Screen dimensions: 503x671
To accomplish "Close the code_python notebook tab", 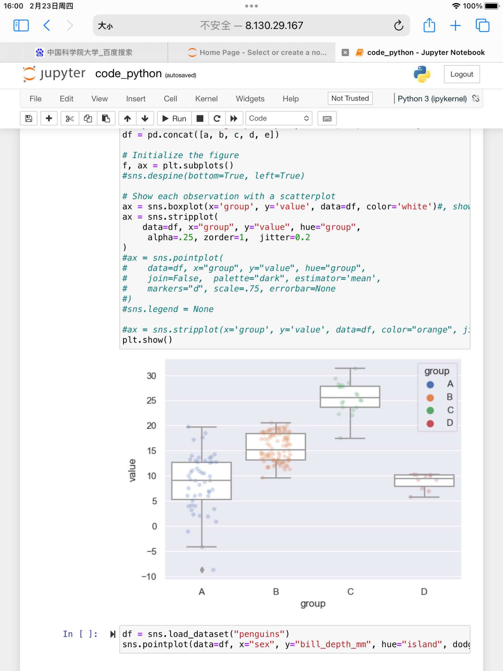I will pos(345,52).
